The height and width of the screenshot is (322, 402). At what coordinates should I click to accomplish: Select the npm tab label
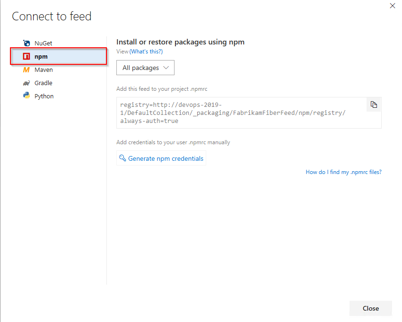(x=41, y=57)
